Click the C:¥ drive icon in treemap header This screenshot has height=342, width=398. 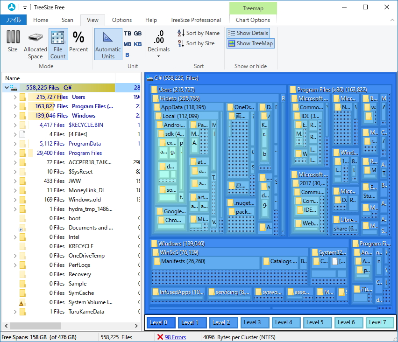click(x=150, y=78)
